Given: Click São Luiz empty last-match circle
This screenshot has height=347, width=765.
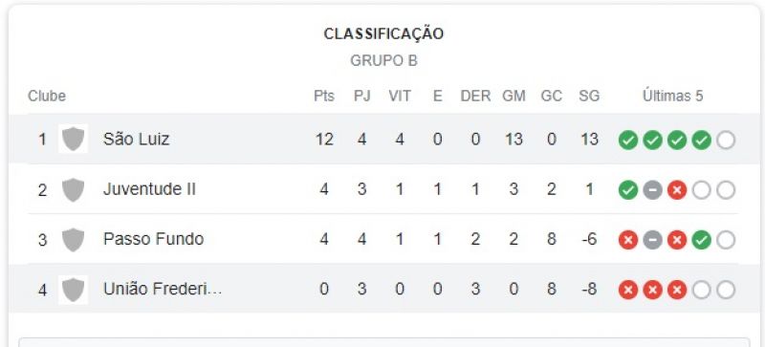Looking at the screenshot, I should (x=726, y=141).
